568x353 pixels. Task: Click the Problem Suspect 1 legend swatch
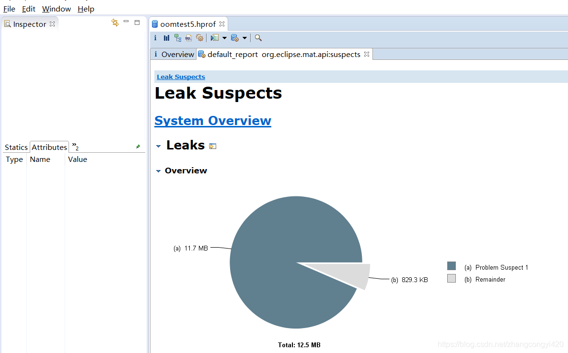(451, 266)
